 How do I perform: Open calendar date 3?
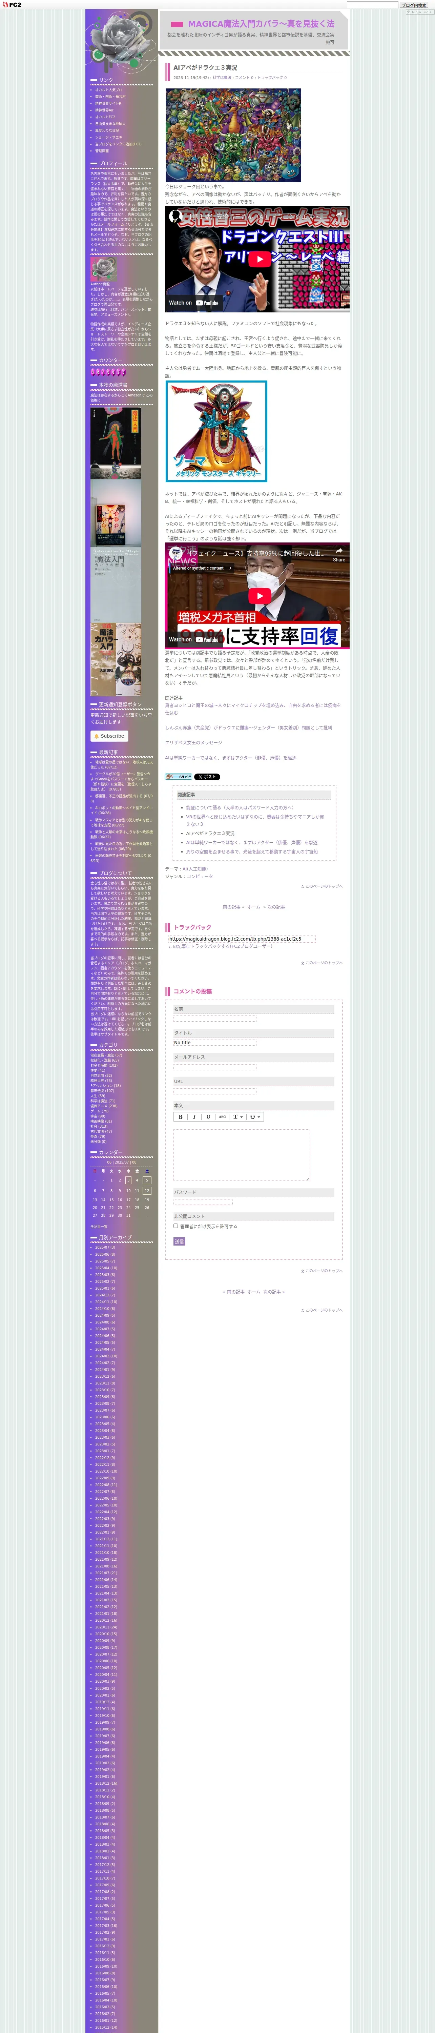(x=129, y=1180)
